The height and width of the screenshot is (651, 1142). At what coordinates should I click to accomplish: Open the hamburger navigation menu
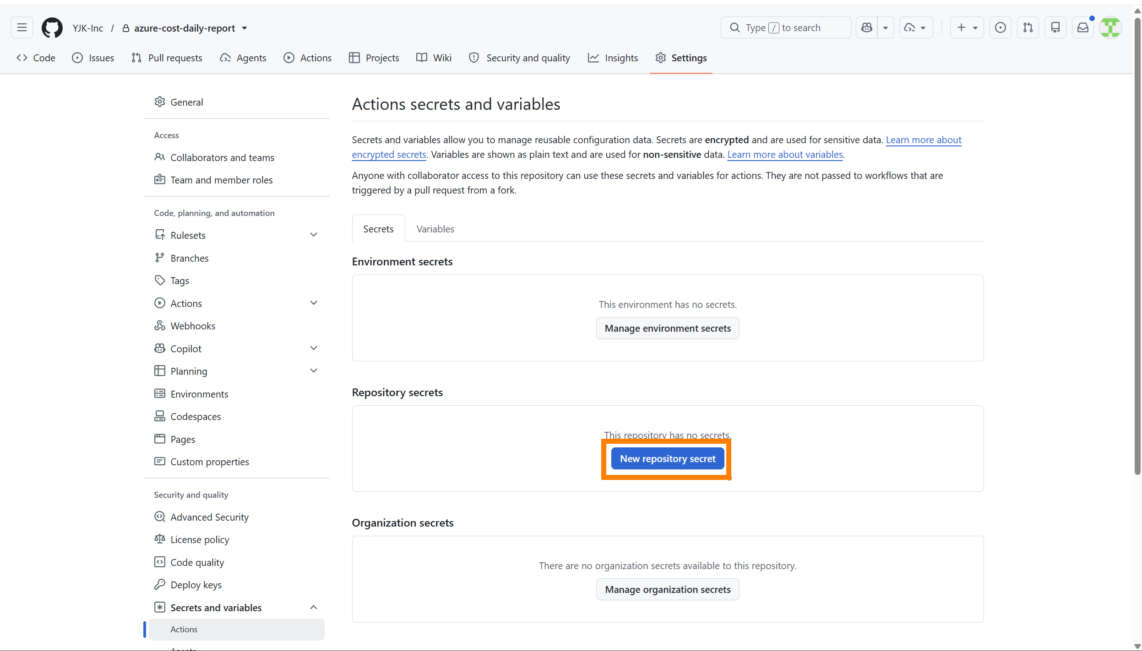pos(22,28)
